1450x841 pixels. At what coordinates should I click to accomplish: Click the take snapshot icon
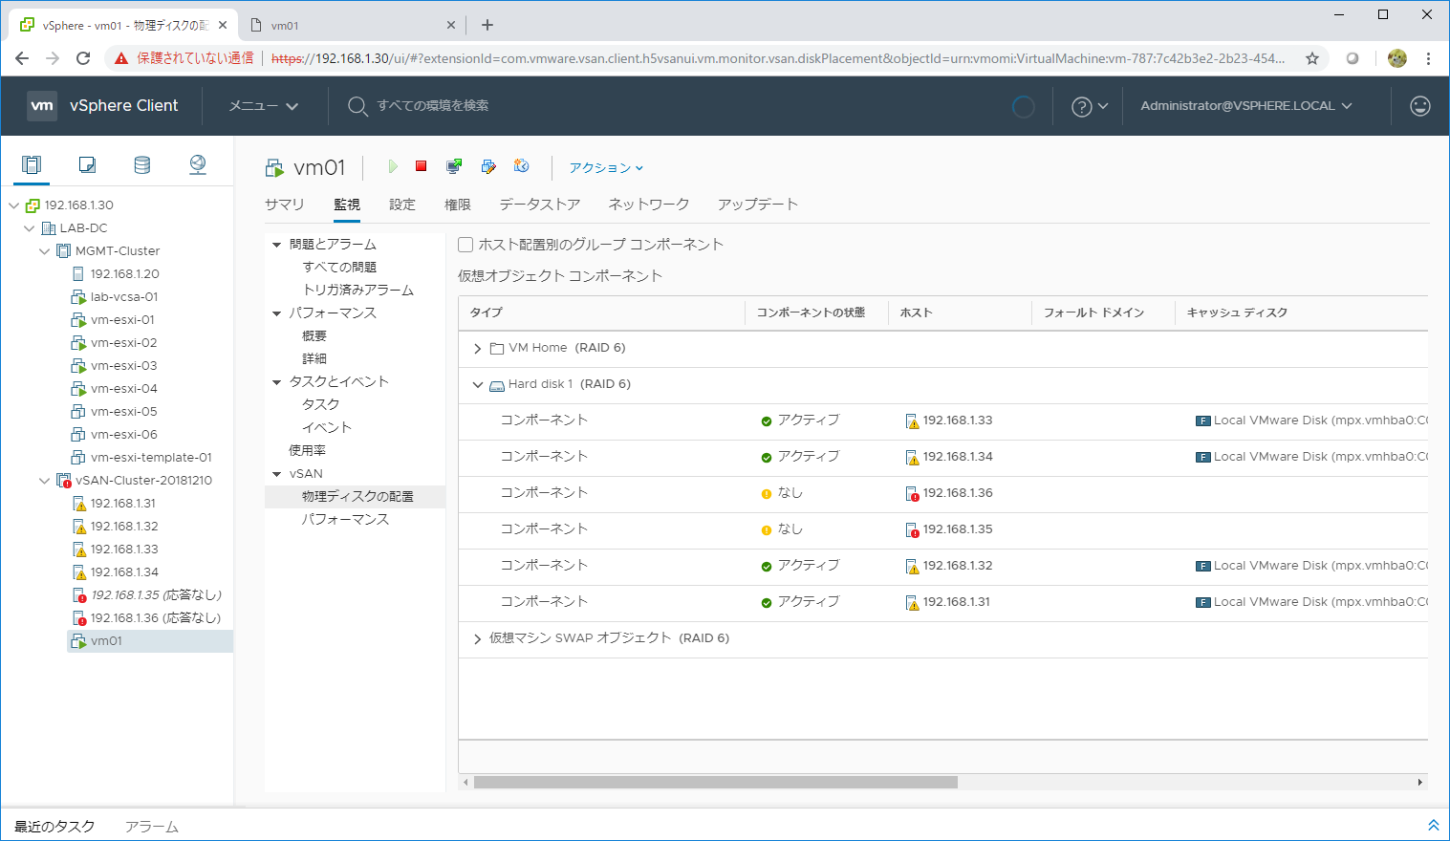(521, 166)
